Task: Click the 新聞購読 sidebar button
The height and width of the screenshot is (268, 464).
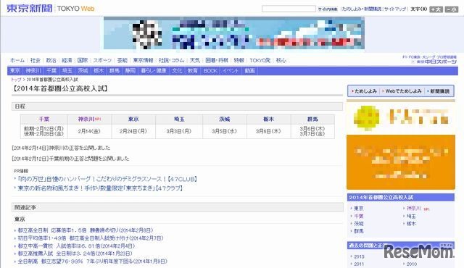Action: [x=439, y=91]
